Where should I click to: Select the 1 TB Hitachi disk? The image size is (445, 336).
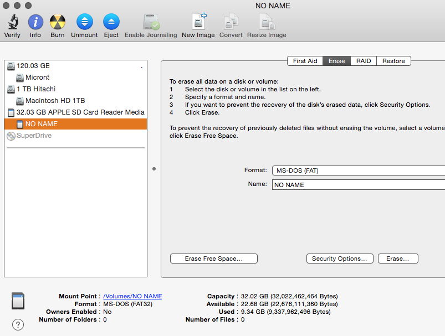[75, 89]
